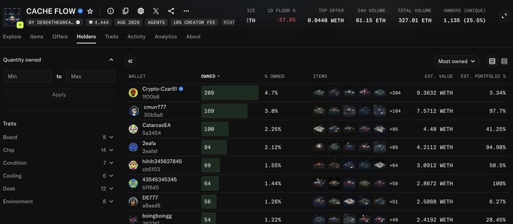Open the Items tab
The width and height of the screenshot is (513, 224).
click(36, 36)
